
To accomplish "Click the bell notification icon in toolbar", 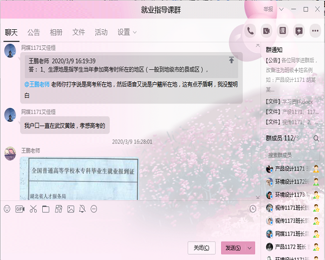I will tap(82, 209).
